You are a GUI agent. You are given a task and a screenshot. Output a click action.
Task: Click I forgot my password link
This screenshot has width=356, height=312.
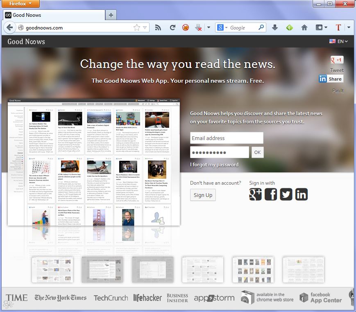click(214, 165)
